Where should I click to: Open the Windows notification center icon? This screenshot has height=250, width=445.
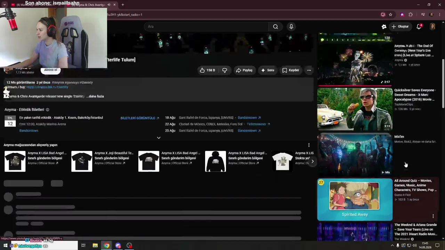tap(437, 245)
